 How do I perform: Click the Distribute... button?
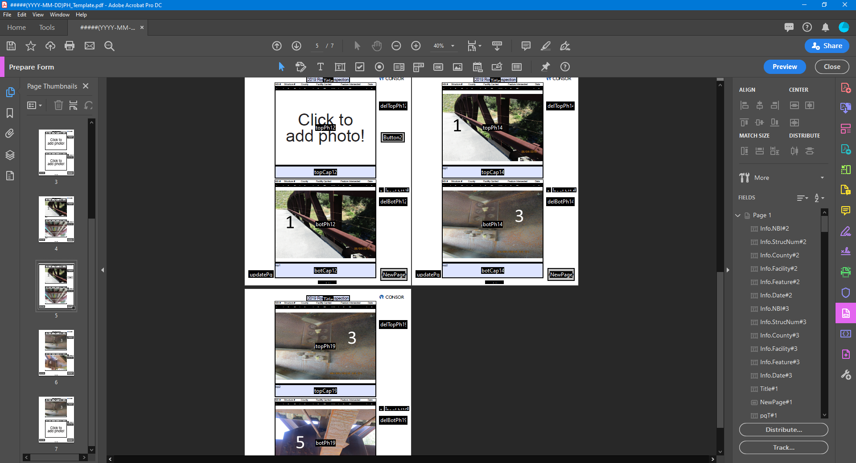coord(783,430)
